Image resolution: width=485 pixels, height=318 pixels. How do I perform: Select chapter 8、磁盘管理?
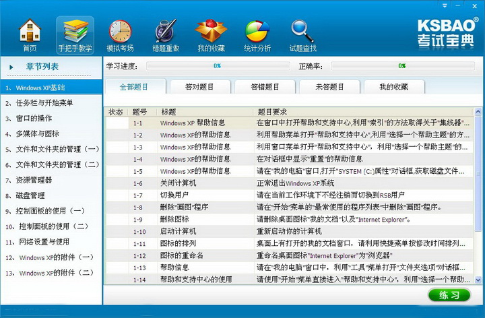(x=51, y=195)
